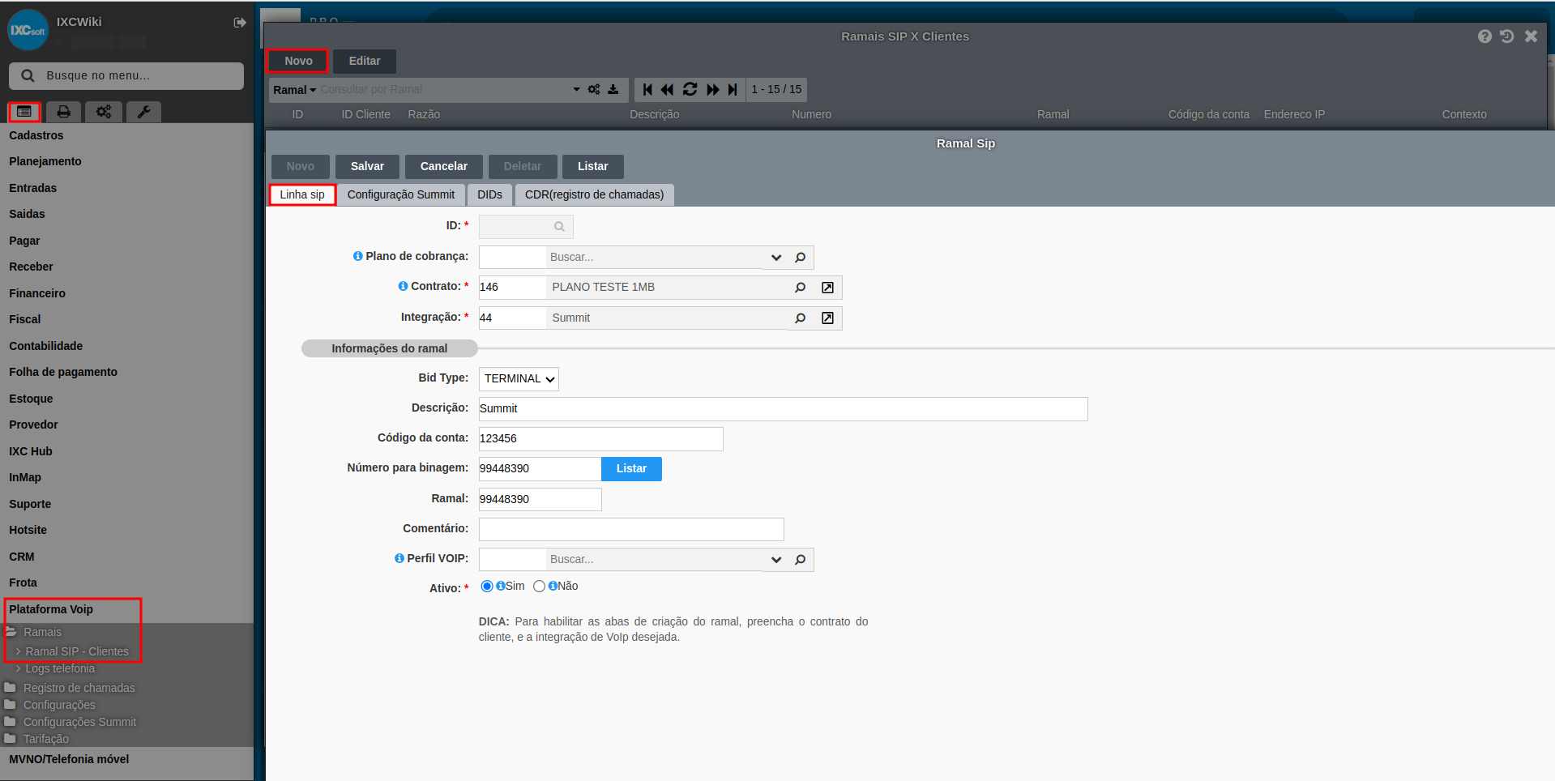Image resolution: width=1555 pixels, height=781 pixels.
Task: Click the Descrição input field
Action: (x=783, y=409)
